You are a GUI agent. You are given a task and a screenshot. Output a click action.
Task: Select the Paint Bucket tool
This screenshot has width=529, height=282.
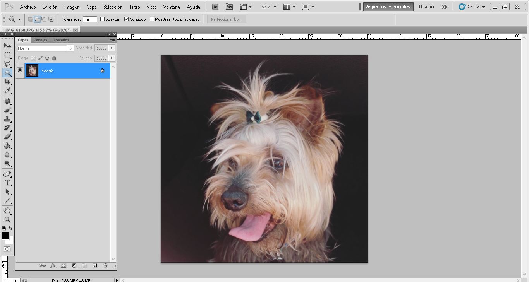[x=7, y=146]
